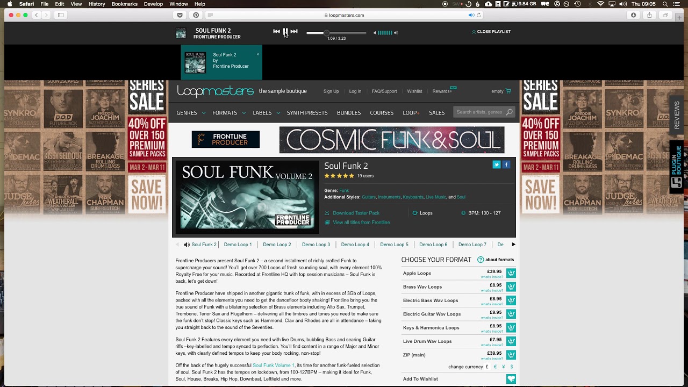Open Rewards+ page
The width and height of the screenshot is (688, 387).
442,91
